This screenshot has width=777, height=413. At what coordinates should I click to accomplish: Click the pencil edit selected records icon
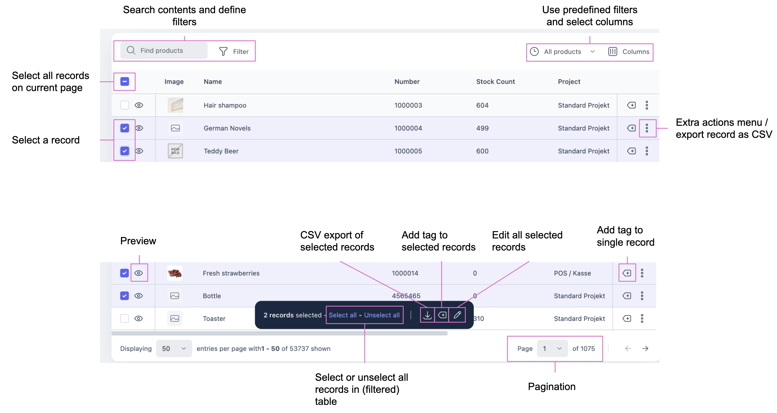pyautogui.click(x=457, y=315)
